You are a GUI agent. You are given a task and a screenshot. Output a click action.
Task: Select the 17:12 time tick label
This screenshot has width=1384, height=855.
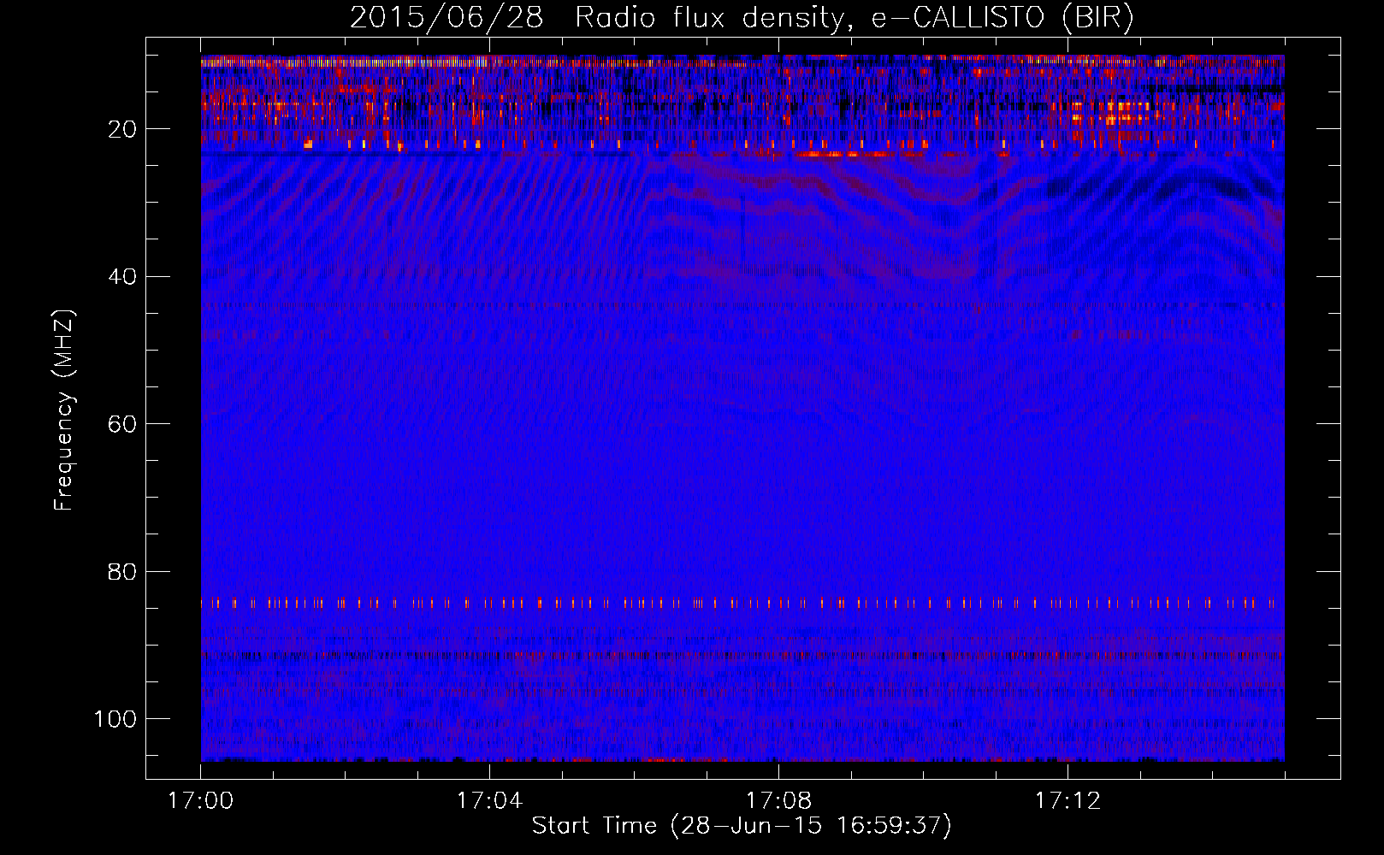1068,801
